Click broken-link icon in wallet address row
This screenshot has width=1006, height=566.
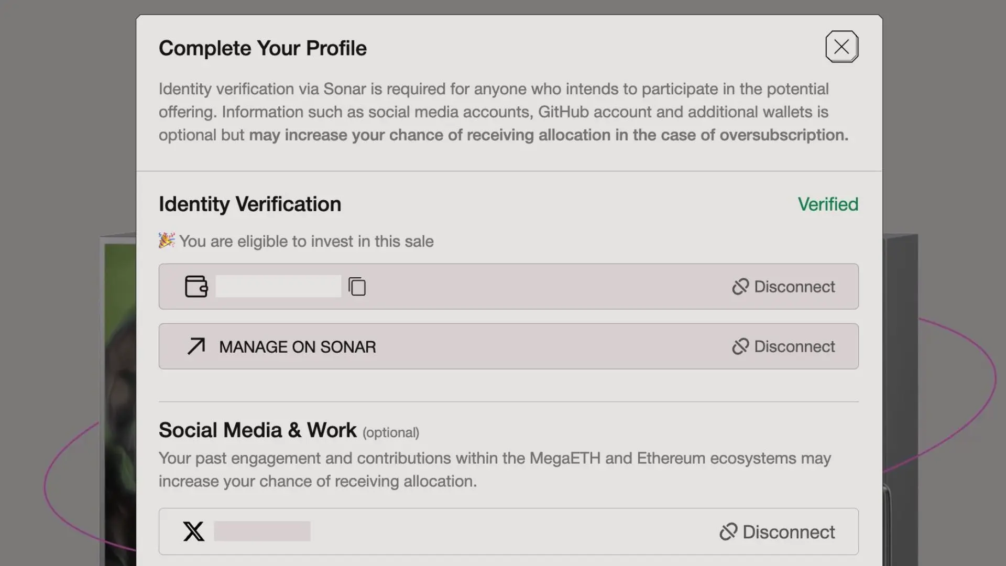tap(740, 287)
